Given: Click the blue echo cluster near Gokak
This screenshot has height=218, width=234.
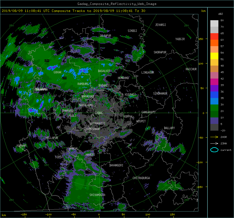Looking at the screenshot, I should pyautogui.click(x=52, y=68).
